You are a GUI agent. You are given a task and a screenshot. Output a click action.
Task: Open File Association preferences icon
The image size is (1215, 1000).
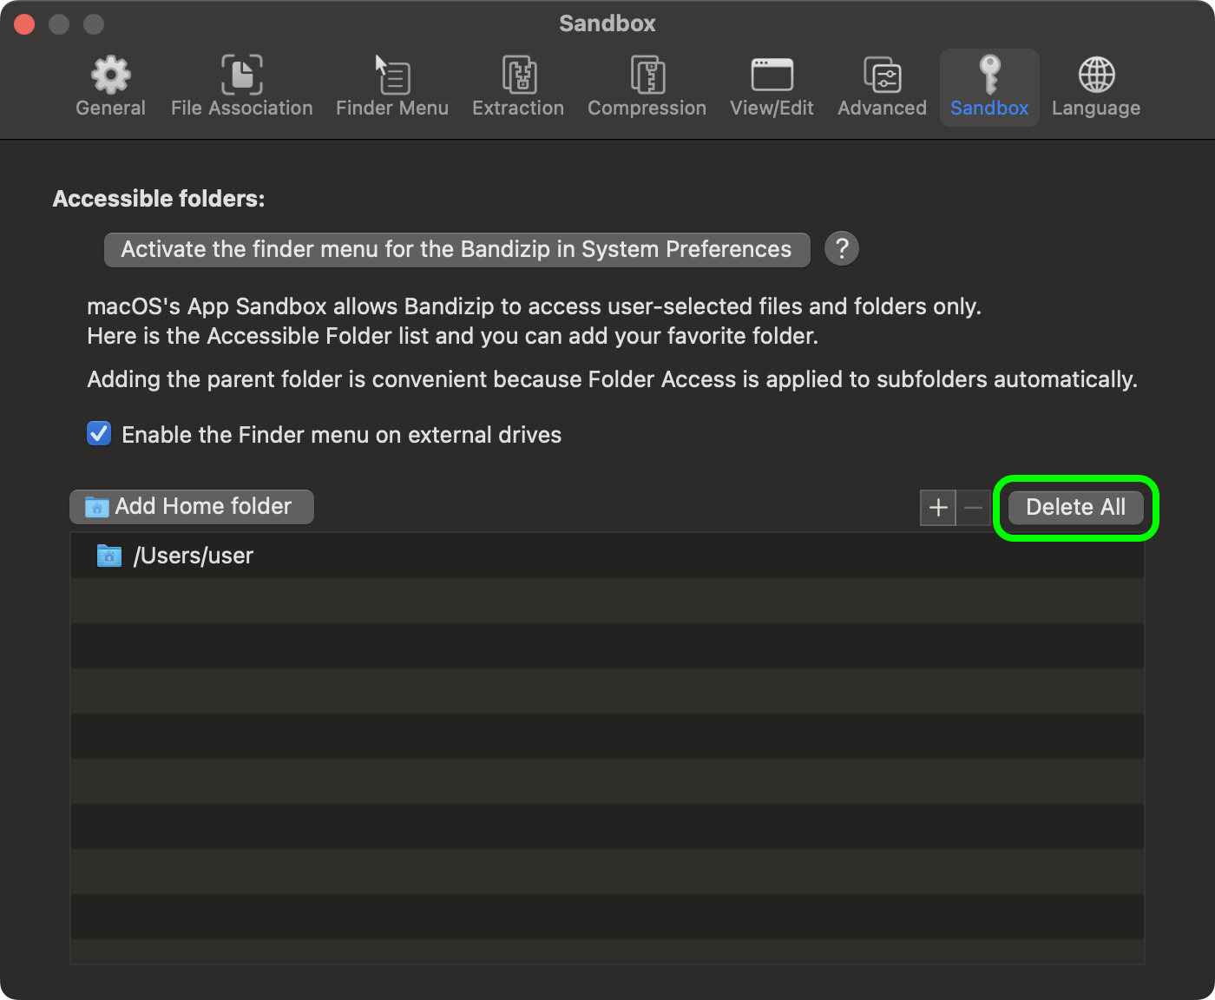click(241, 76)
